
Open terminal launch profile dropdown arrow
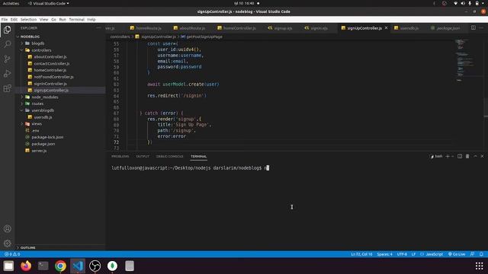coord(453,156)
